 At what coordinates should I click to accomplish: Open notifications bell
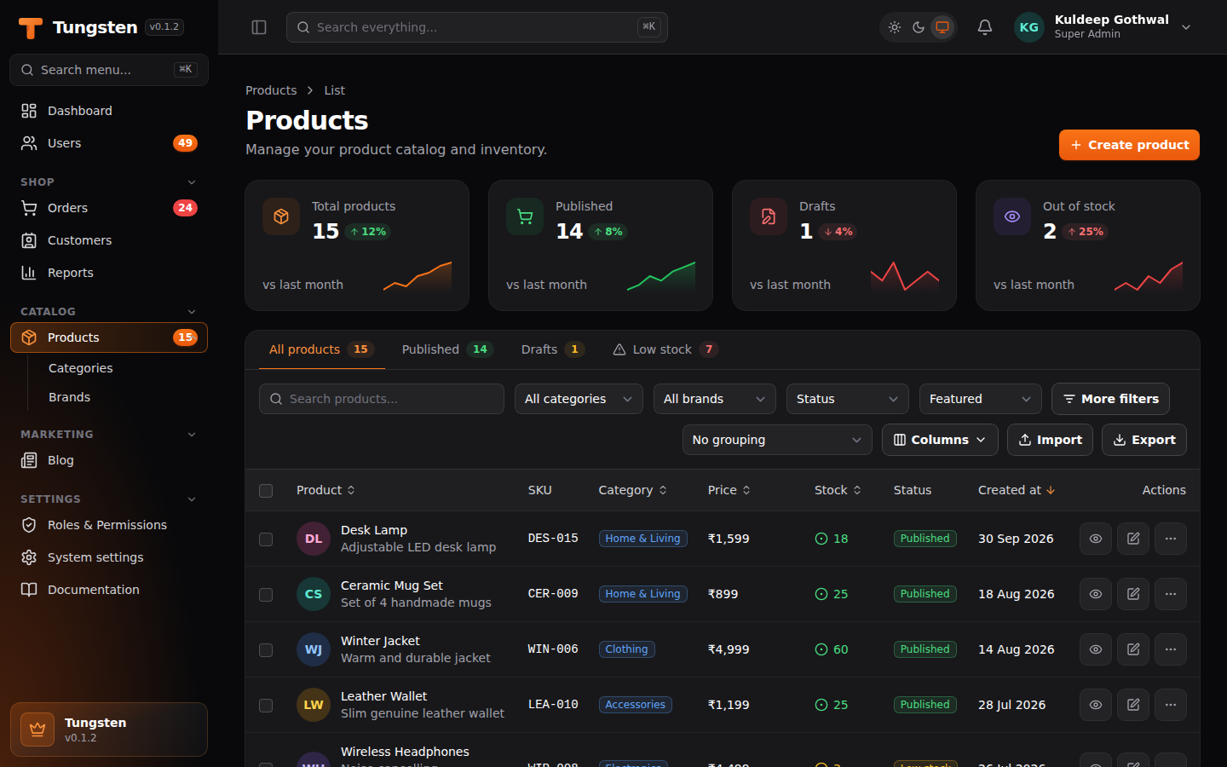985,27
